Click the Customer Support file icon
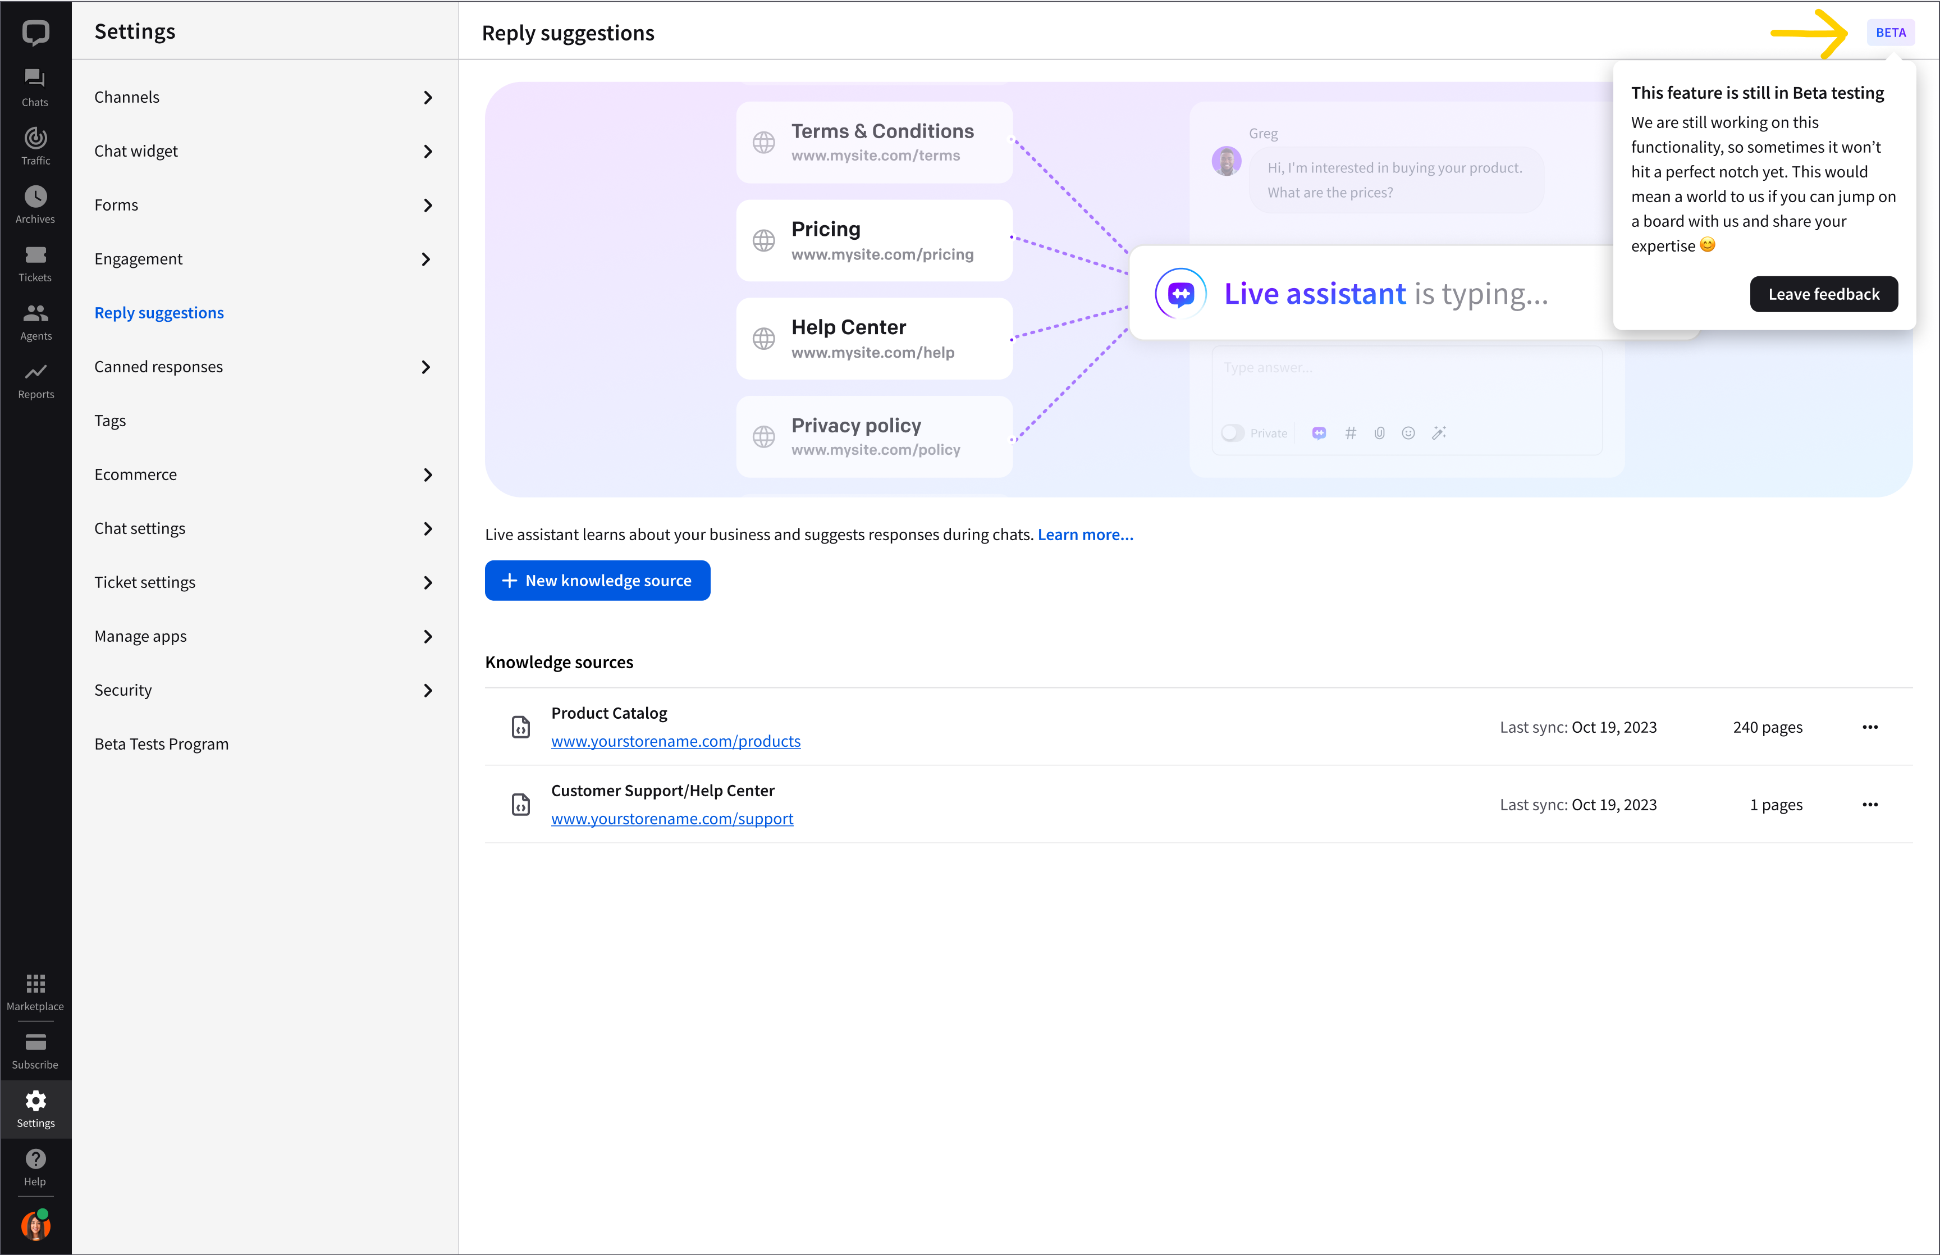The image size is (1940, 1255). (x=520, y=804)
